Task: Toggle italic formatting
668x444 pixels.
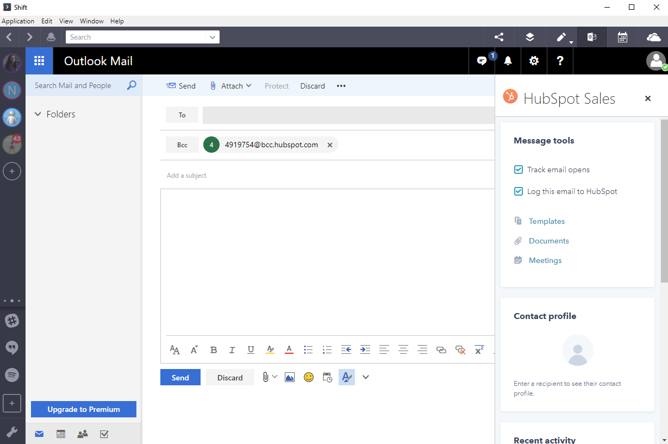Action: click(x=232, y=350)
